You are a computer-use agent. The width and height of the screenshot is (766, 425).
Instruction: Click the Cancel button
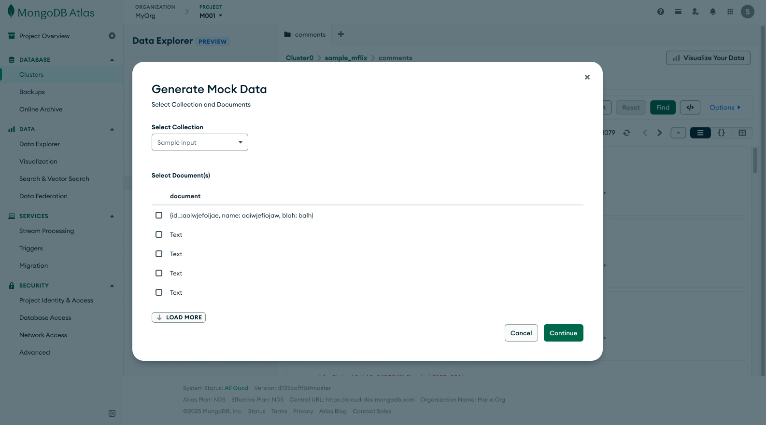(x=521, y=333)
